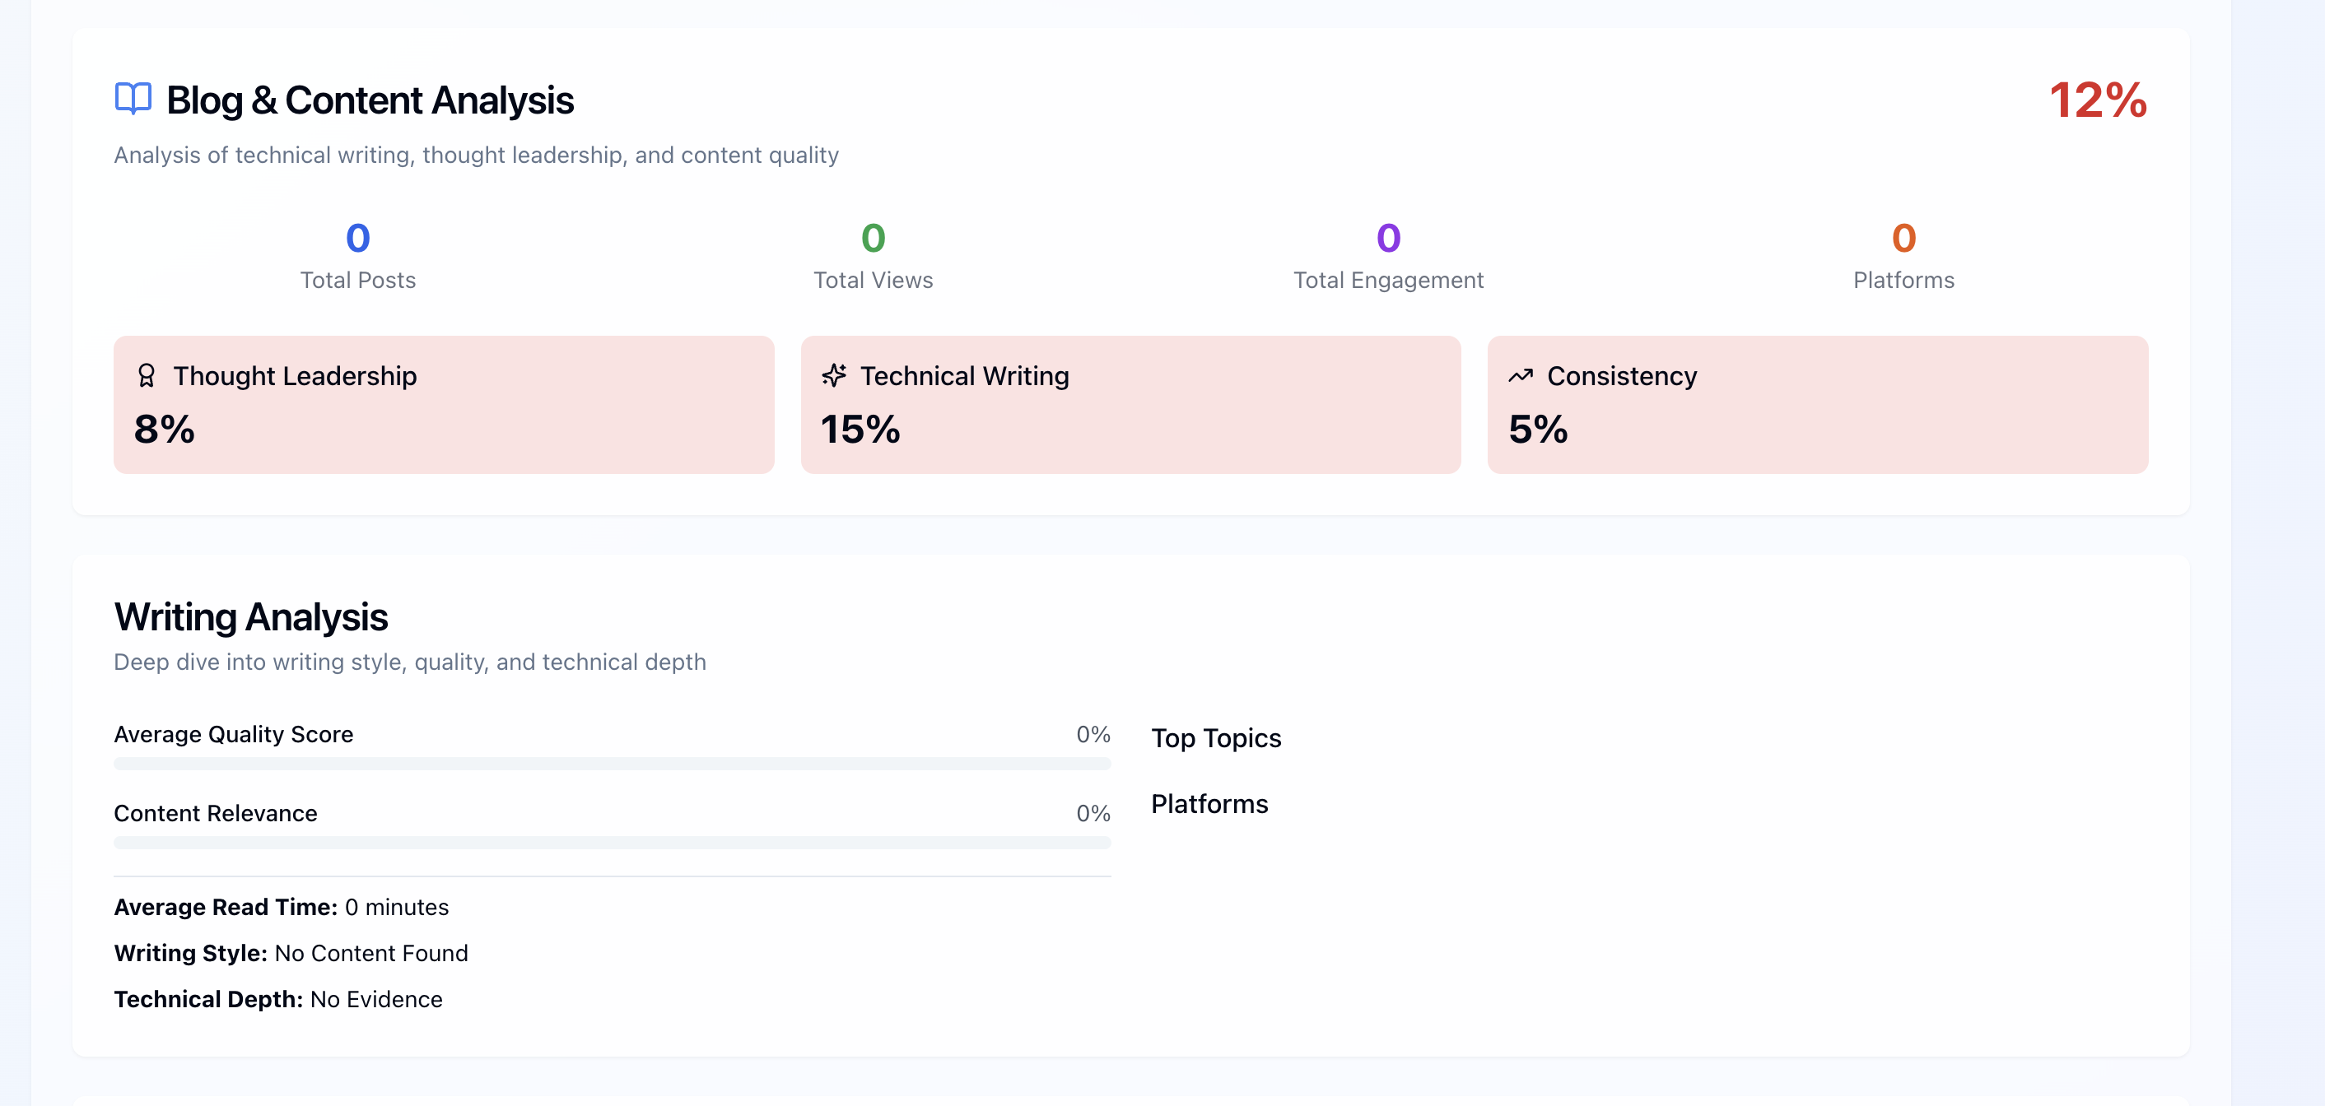Click the sparkles icon in Technical Writing

coord(834,375)
